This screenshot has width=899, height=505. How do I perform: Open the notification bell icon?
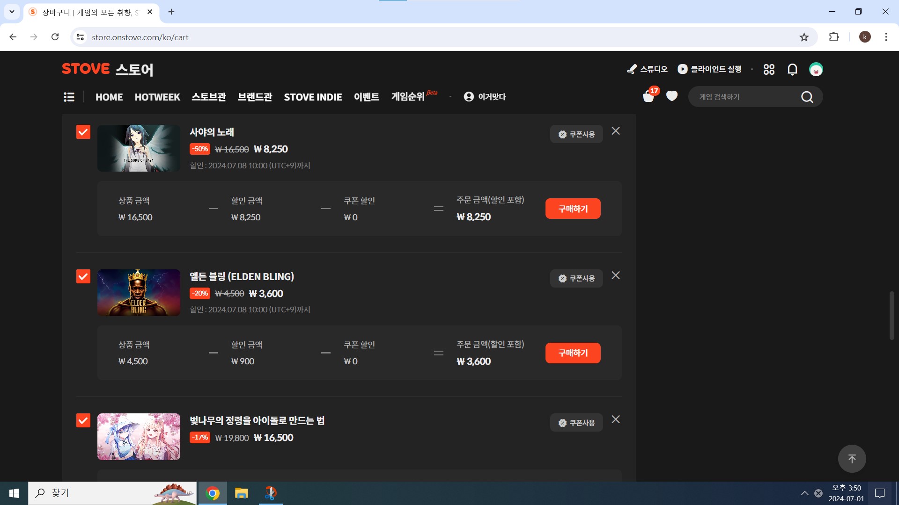tap(792, 69)
